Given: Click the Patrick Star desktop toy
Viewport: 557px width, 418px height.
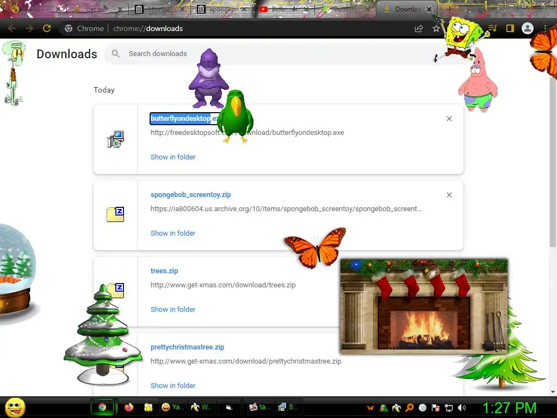Looking at the screenshot, I should tap(478, 81).
